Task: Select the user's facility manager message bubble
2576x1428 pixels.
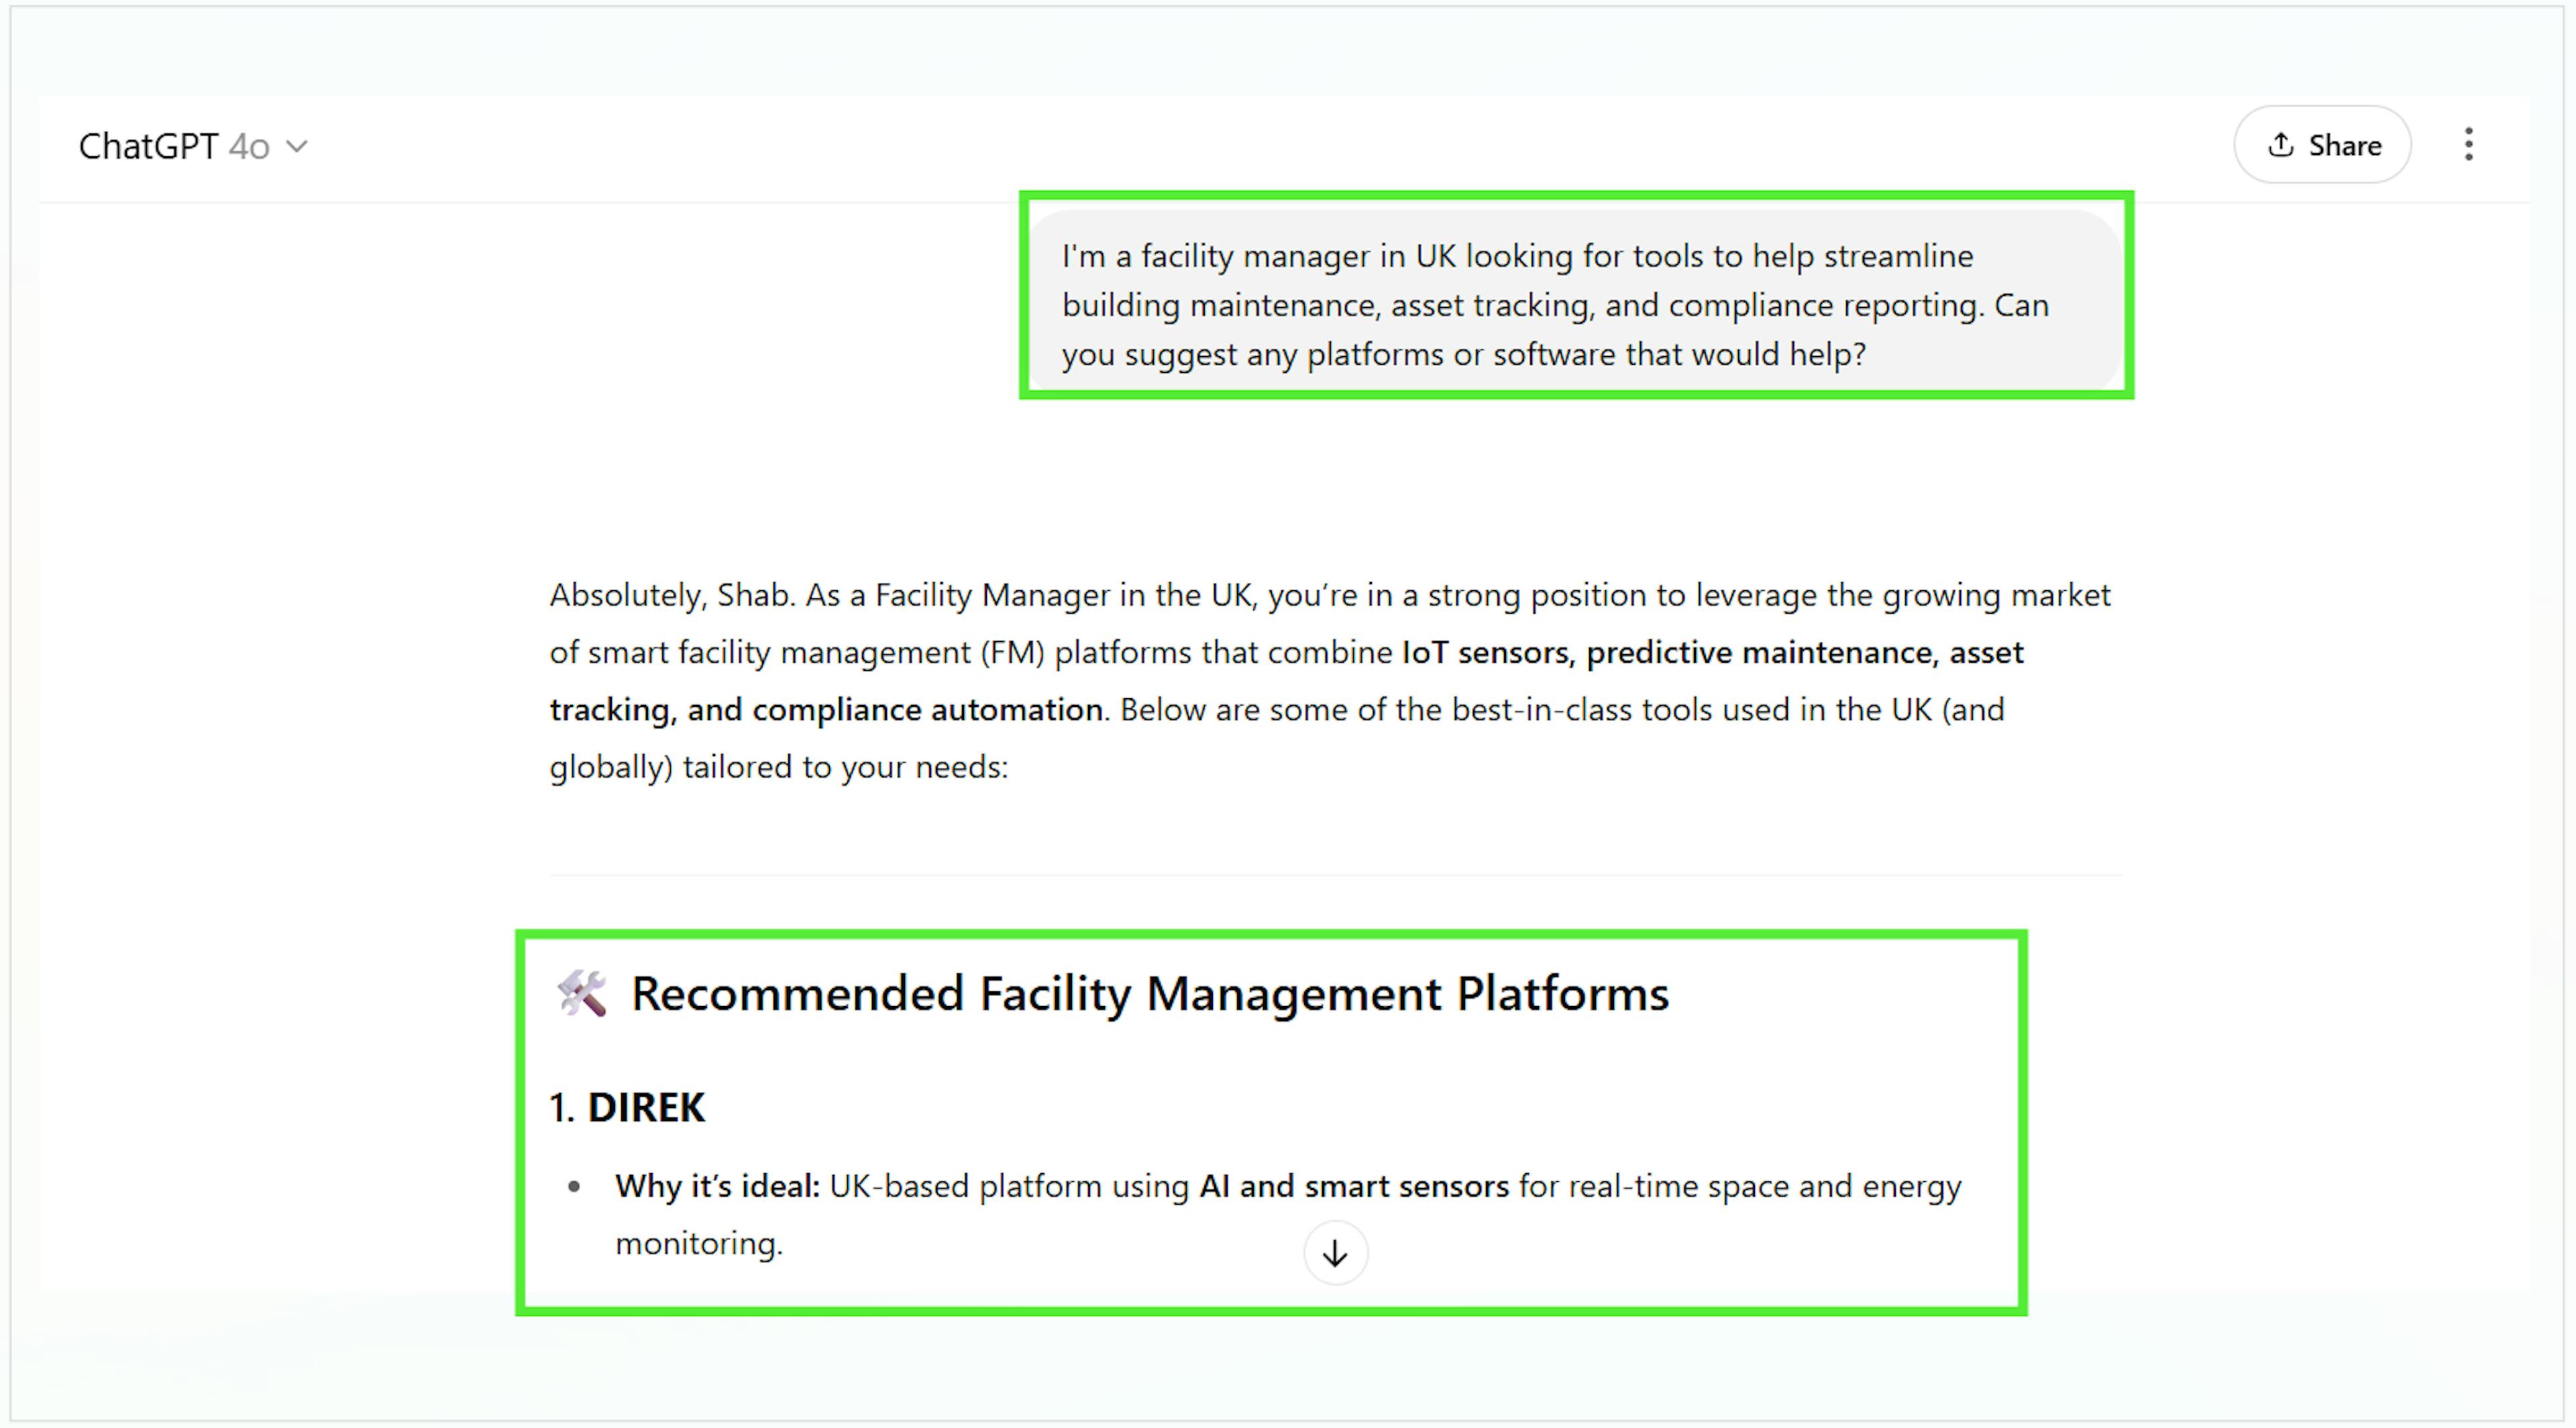Action: point(1575,302)
